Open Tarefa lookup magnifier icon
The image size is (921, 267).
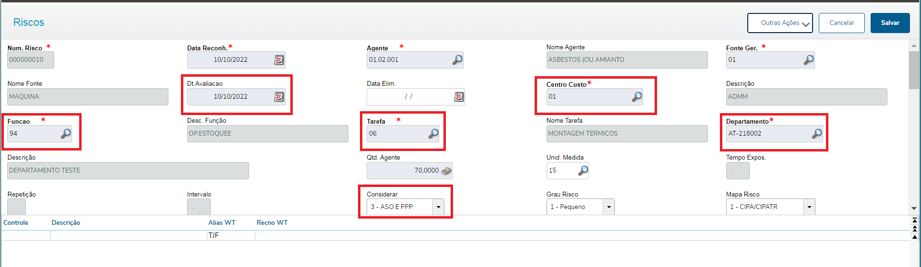[x=433, y=134]
